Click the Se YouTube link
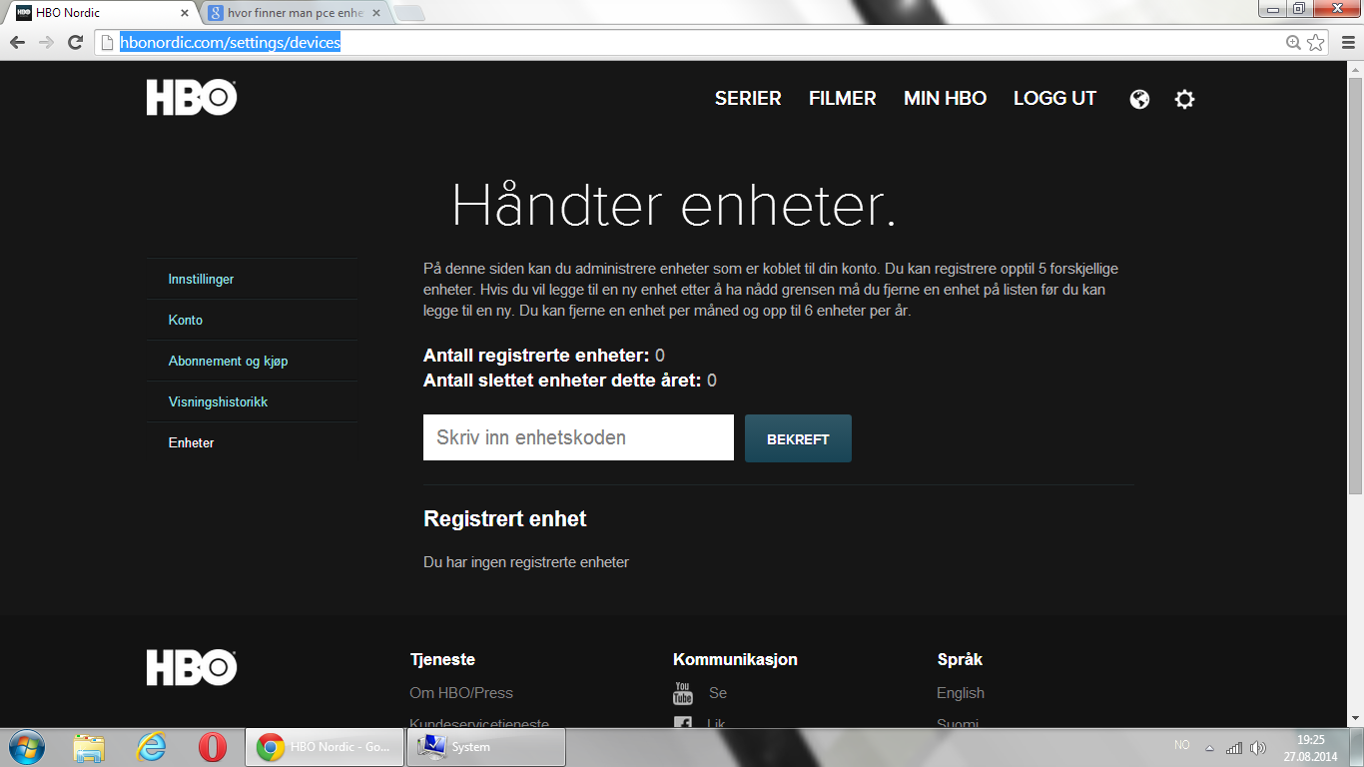1364x767 pixels. (718, 693)
